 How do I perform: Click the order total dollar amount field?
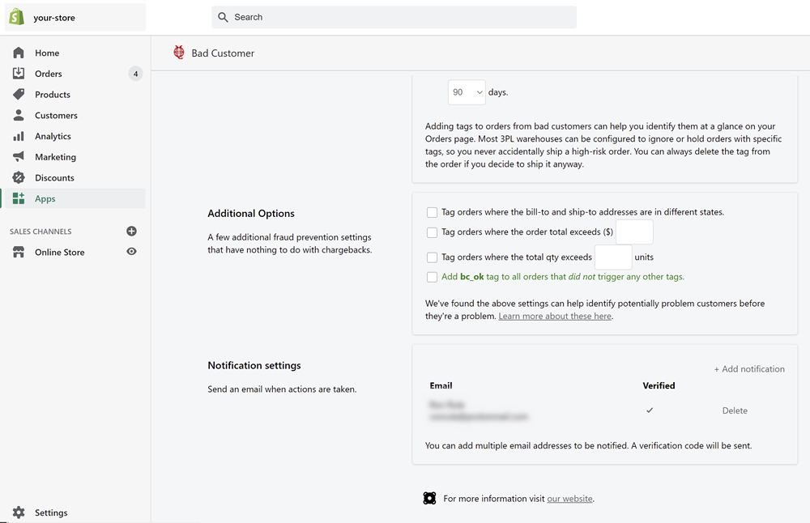tap(634, 232)
